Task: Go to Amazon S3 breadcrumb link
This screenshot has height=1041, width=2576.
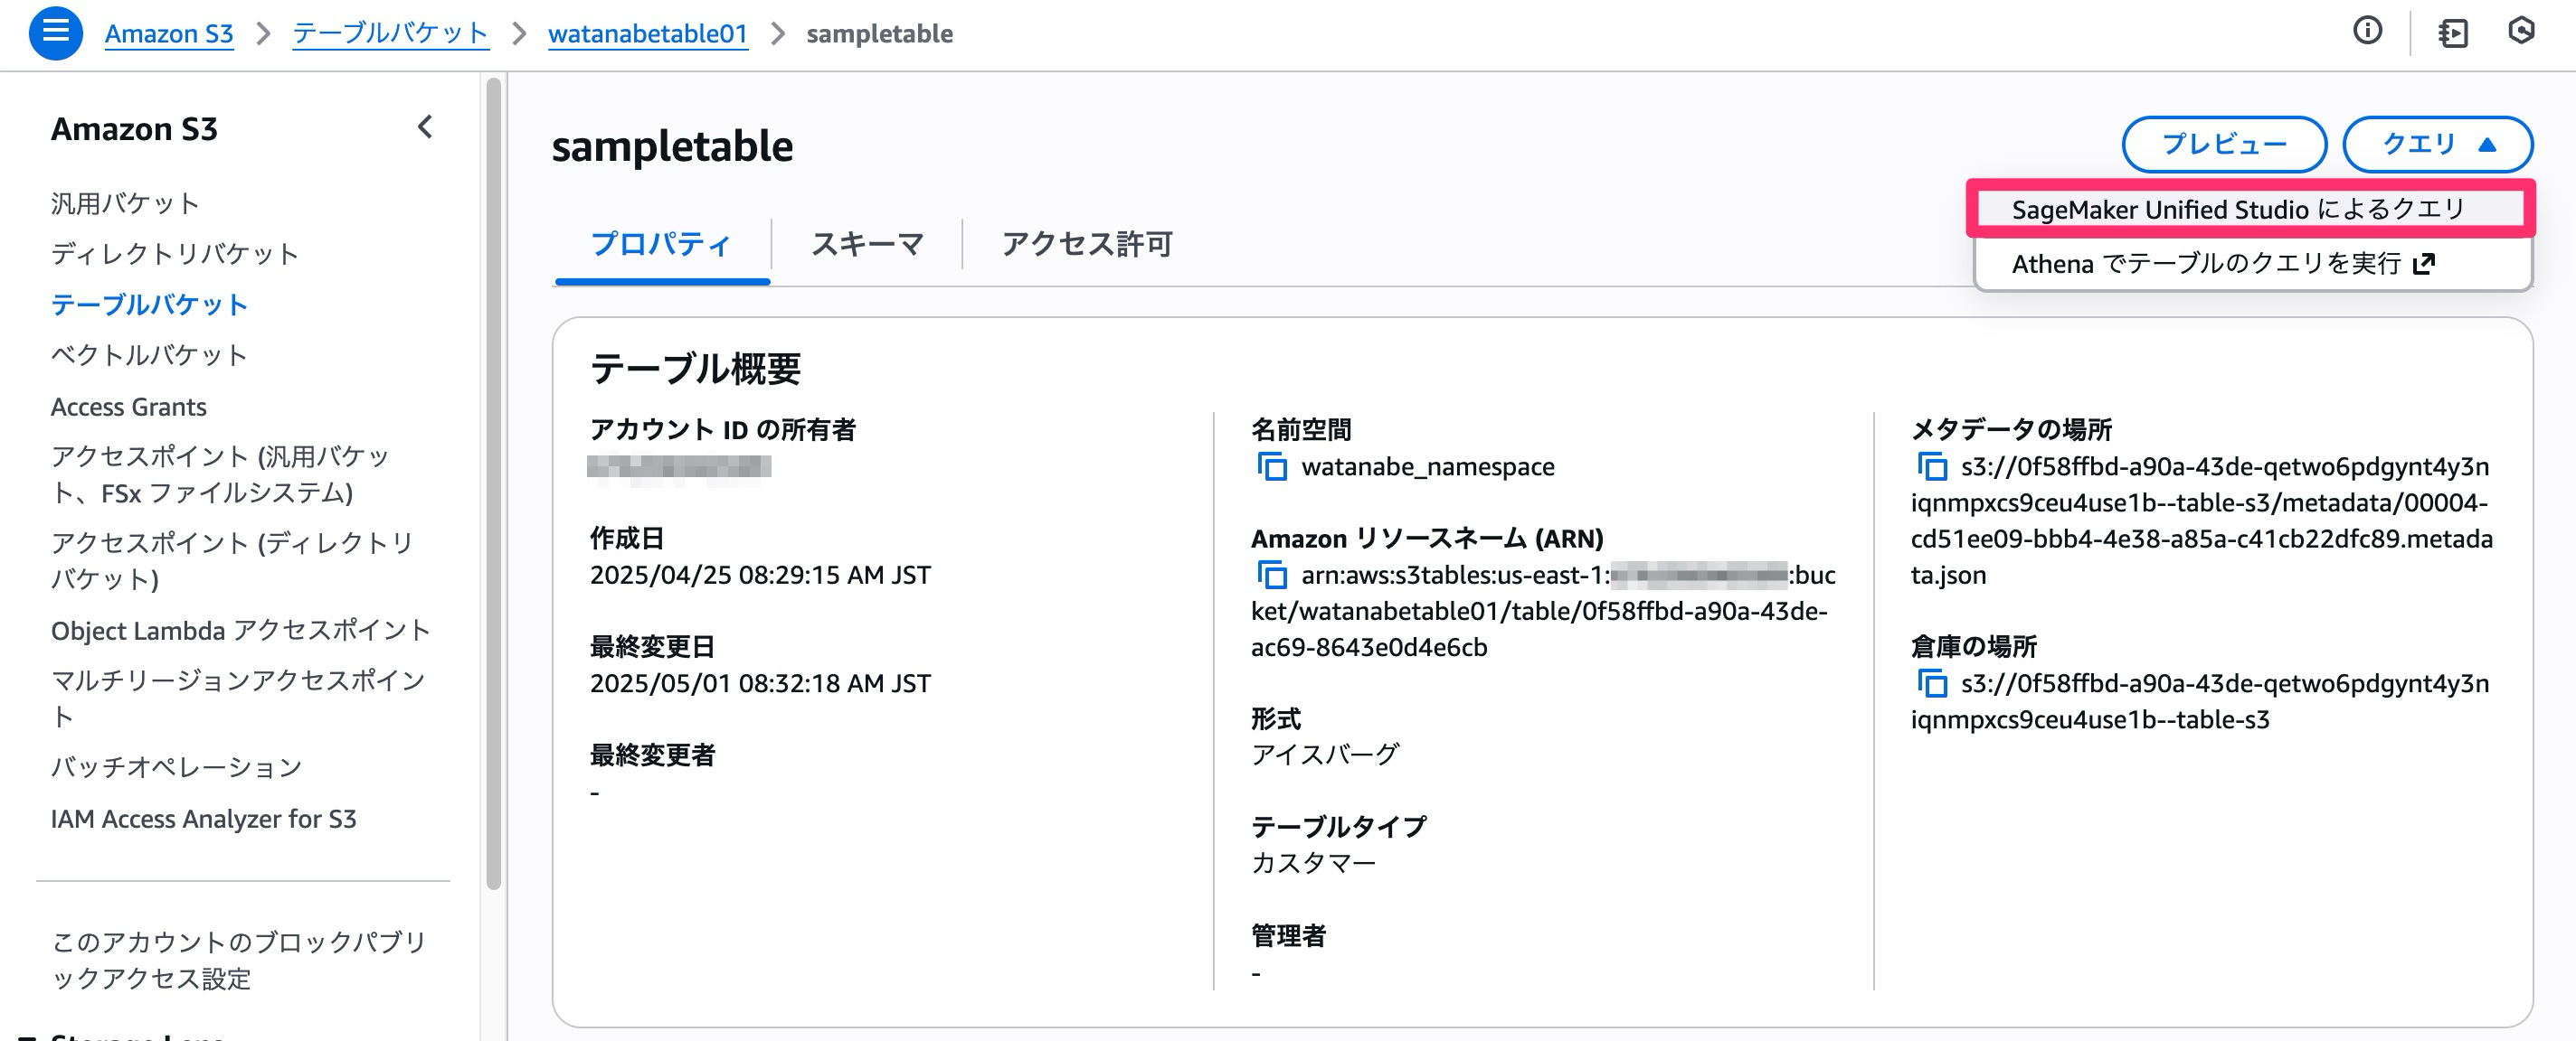Action: click(x=169, y=33)
